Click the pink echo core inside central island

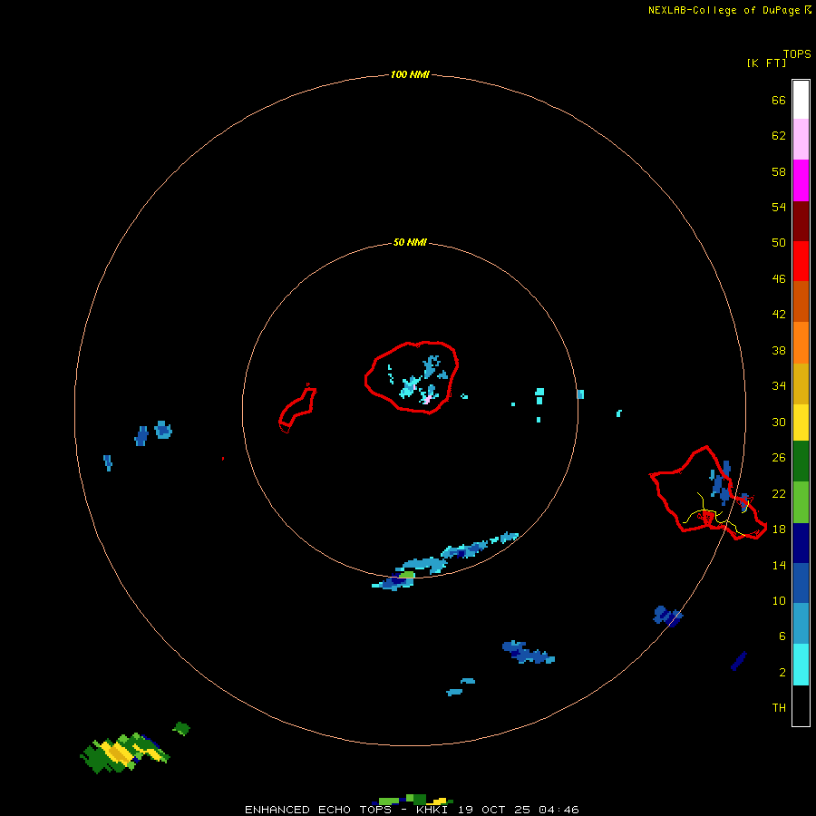click(426, 400)
